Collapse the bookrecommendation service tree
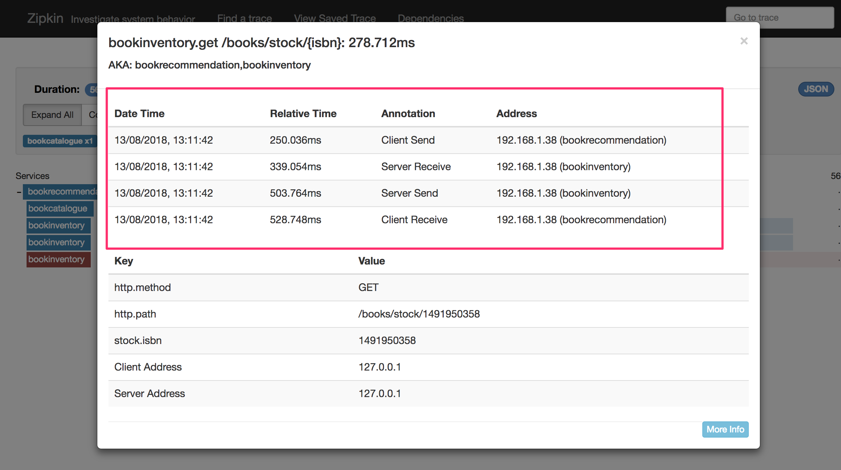 [x=19, y=192]
